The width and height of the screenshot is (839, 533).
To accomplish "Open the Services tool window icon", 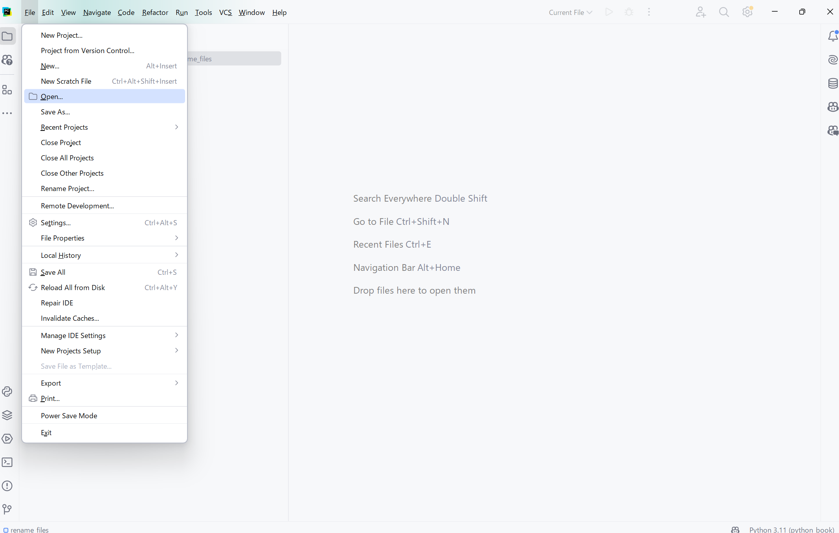I will pos(7,439).
